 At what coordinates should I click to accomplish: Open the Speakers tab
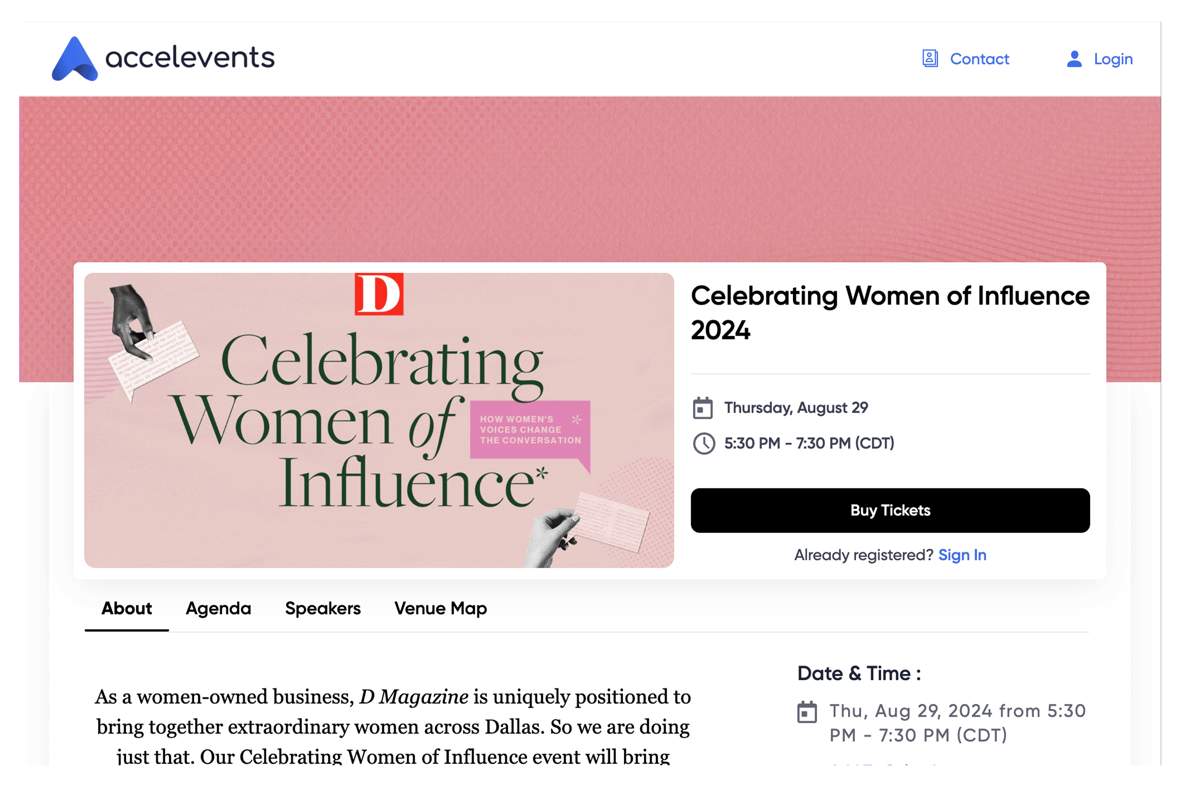(323, 609)
